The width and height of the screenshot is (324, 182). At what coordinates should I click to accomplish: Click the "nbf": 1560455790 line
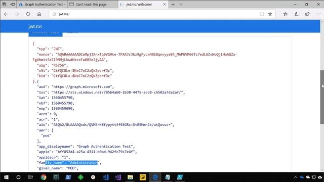[x=55, y=103]
